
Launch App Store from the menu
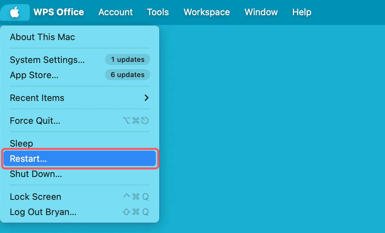pyautogui.click(x=34, y=75)
